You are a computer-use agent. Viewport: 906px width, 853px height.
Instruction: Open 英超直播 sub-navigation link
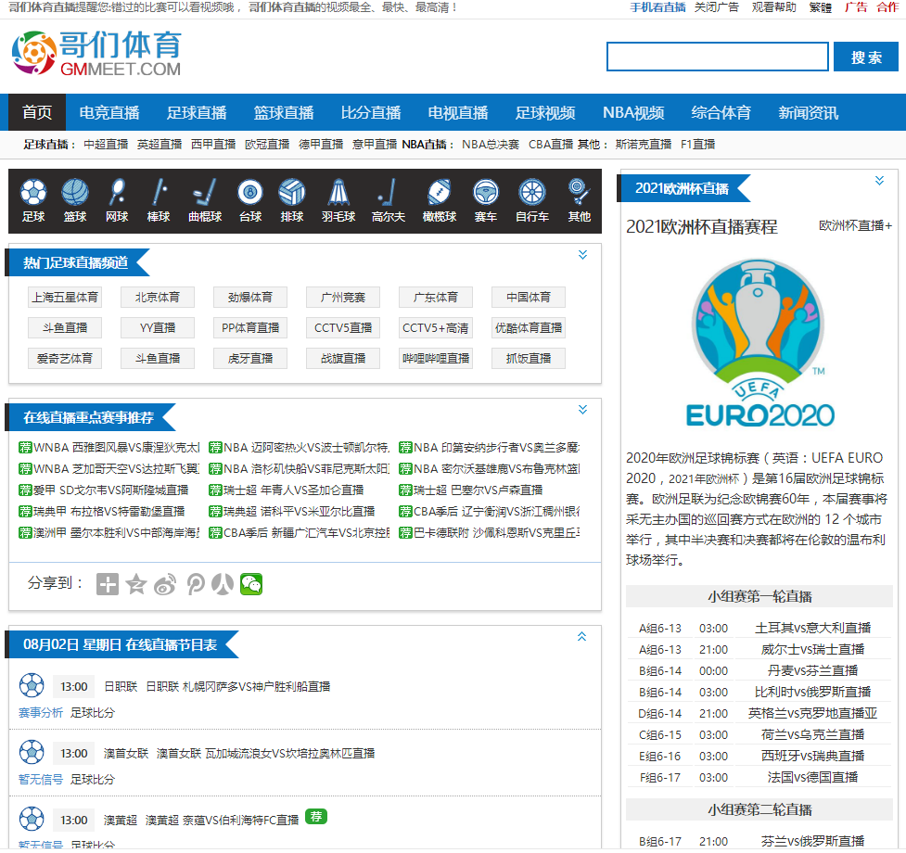[x=160, y=145]
